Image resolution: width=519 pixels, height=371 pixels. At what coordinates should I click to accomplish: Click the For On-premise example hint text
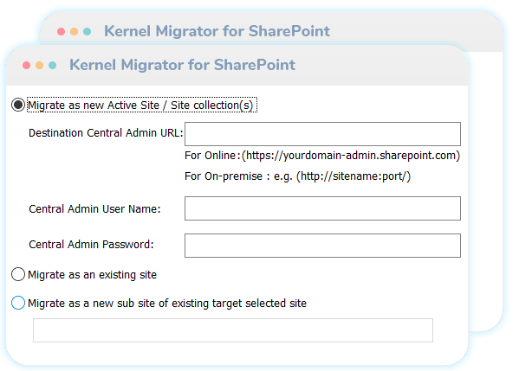pos(297,176)
